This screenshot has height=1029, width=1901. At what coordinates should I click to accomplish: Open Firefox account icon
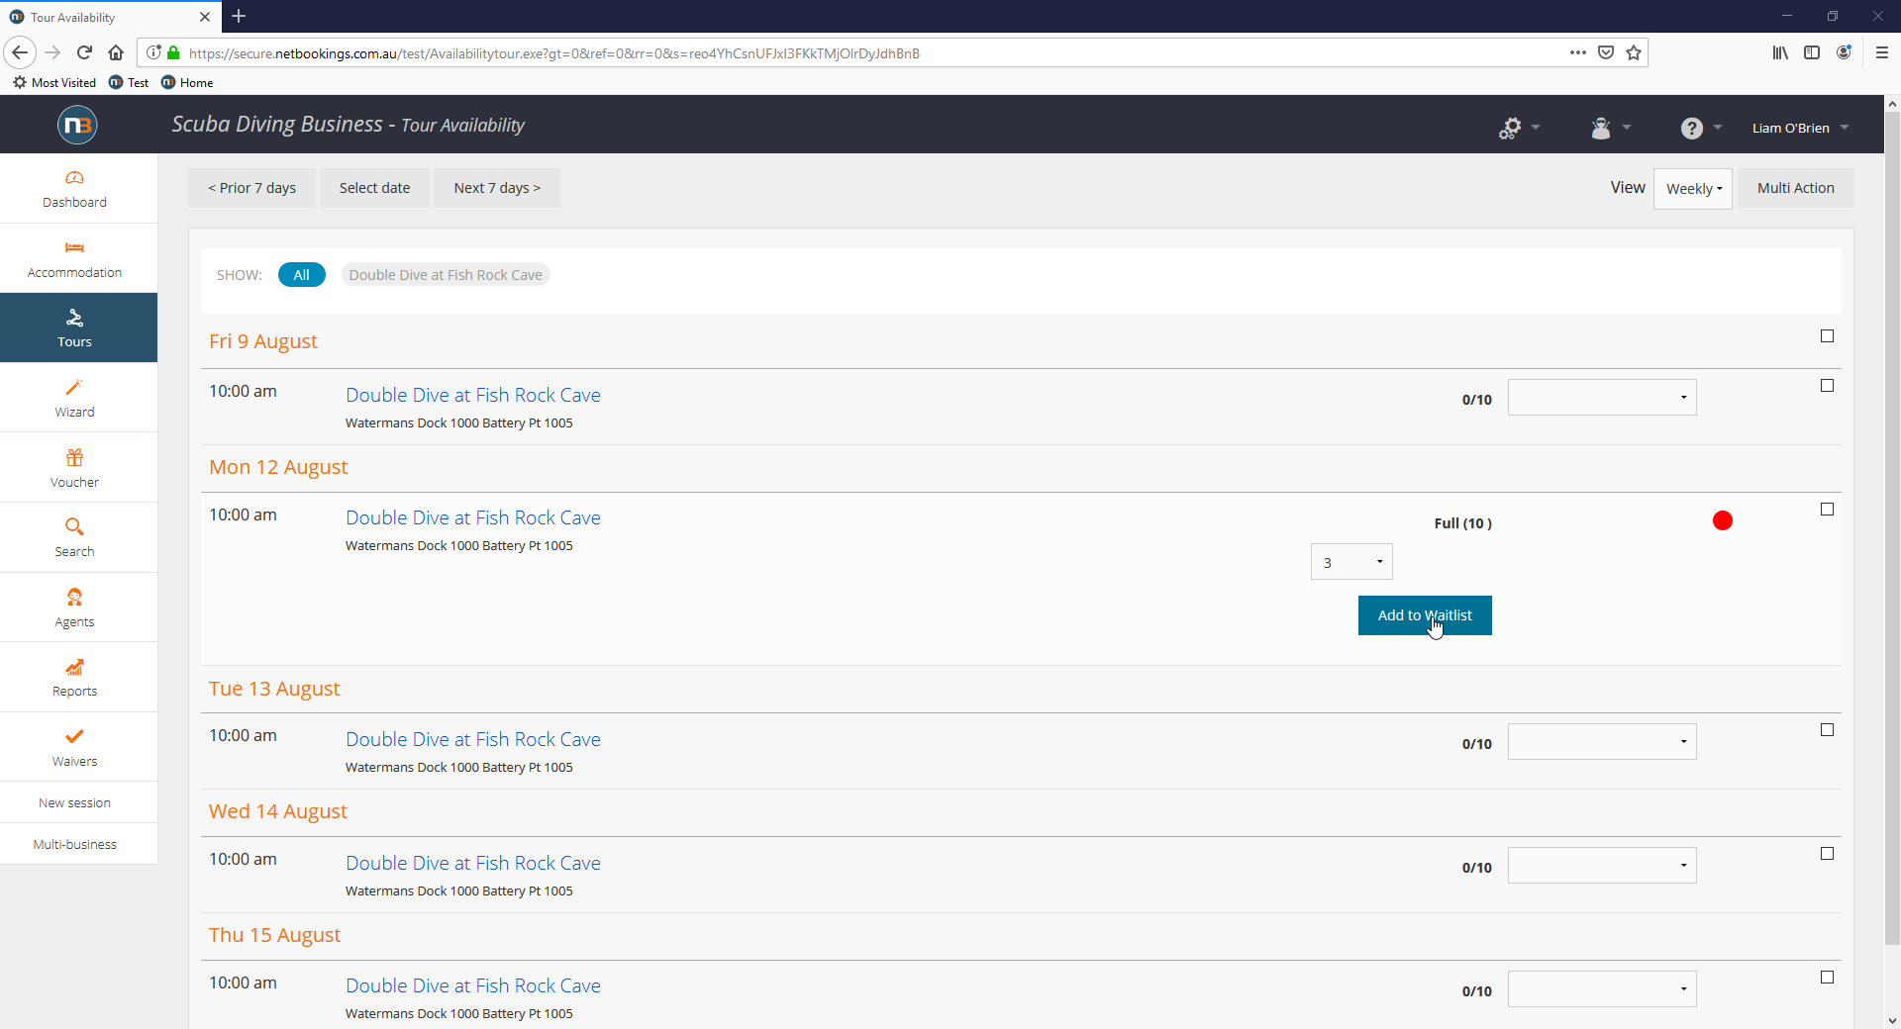[x=1844, y=52]
